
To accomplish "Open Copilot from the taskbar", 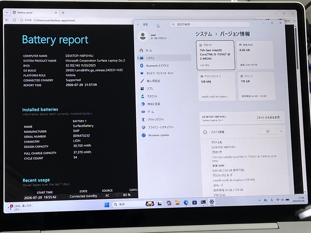I will [x=169, y=203].
